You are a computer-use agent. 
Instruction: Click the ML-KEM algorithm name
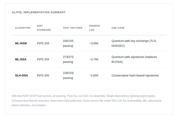pyautogui.click(x=21, y=43)
